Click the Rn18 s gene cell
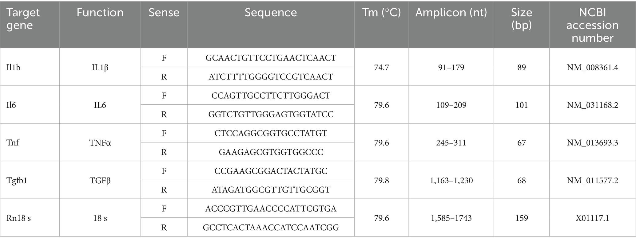The image size is (636, 242). pyautogui.click(x=18, y=218)
